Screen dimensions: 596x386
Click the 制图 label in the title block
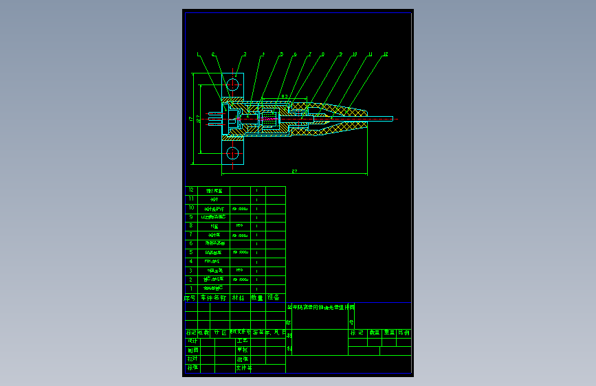pyautogui.click(x=193, y=350)
